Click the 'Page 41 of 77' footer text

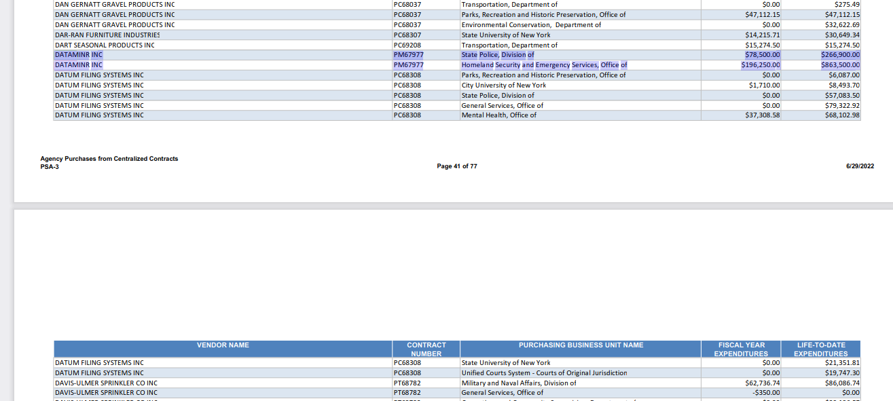pos(457,166)
